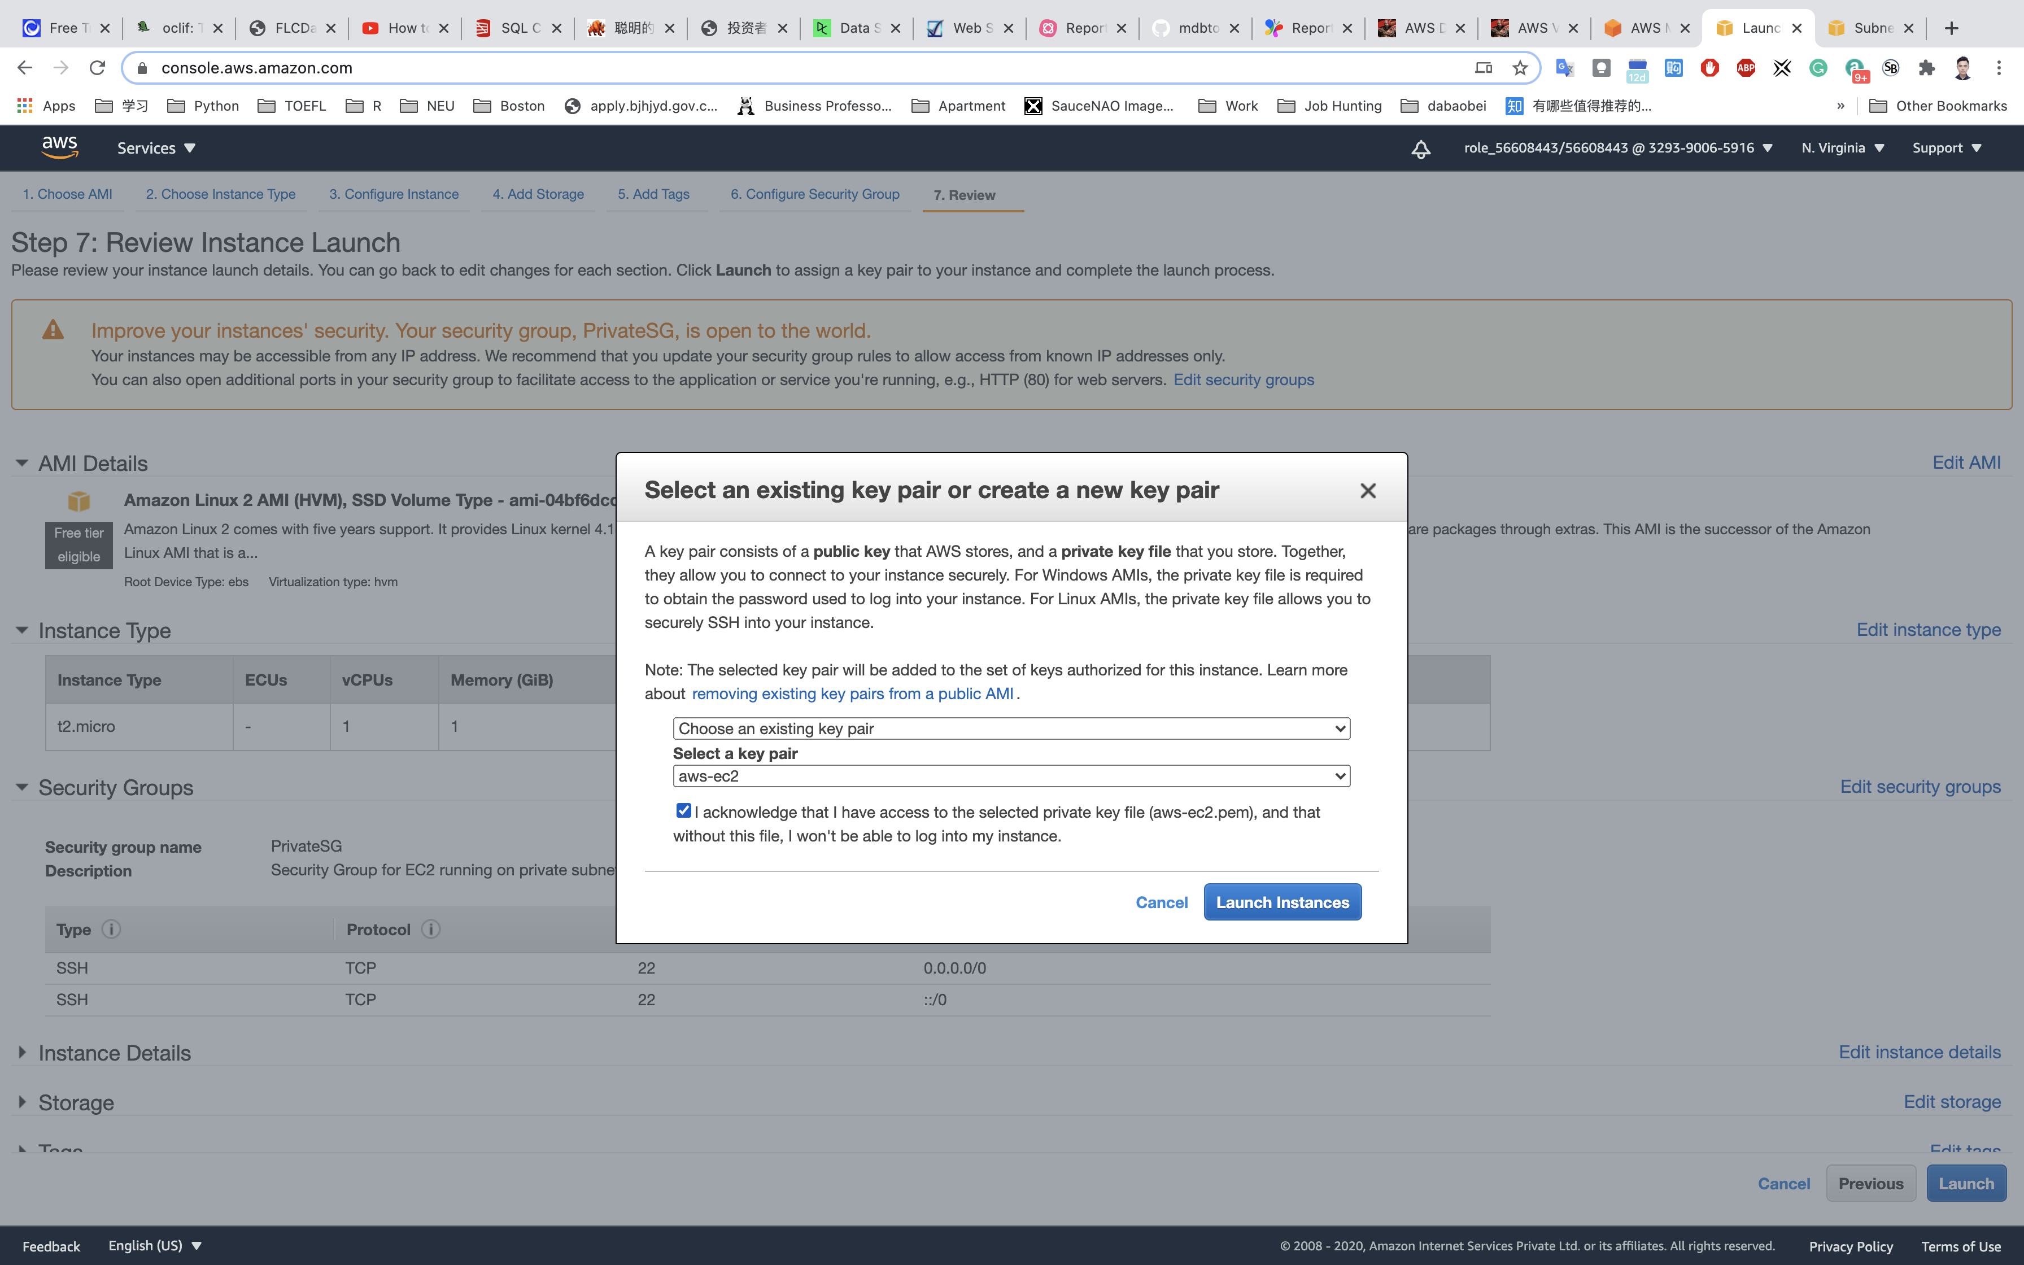The height and width of the screenshot is (1265, 2024).
Task: Open the 'Choose an existing key pair' dropdown
Action: [1011, 729]
